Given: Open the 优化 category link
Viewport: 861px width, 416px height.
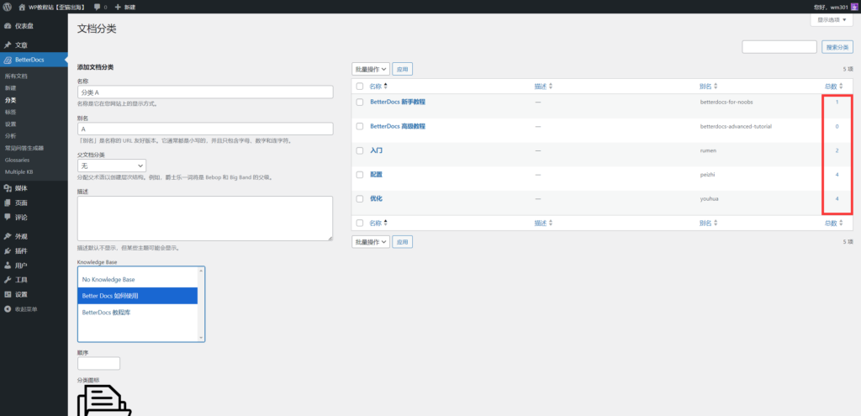Looking at the screenshot, I should 376,198.
